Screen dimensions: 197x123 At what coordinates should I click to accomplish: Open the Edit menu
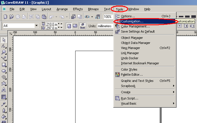point(22,9)
